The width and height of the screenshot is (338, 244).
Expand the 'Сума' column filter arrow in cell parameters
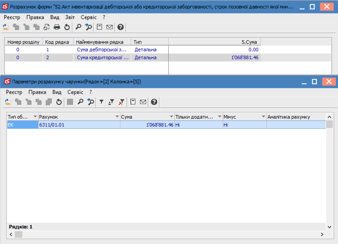pos(171,117)
